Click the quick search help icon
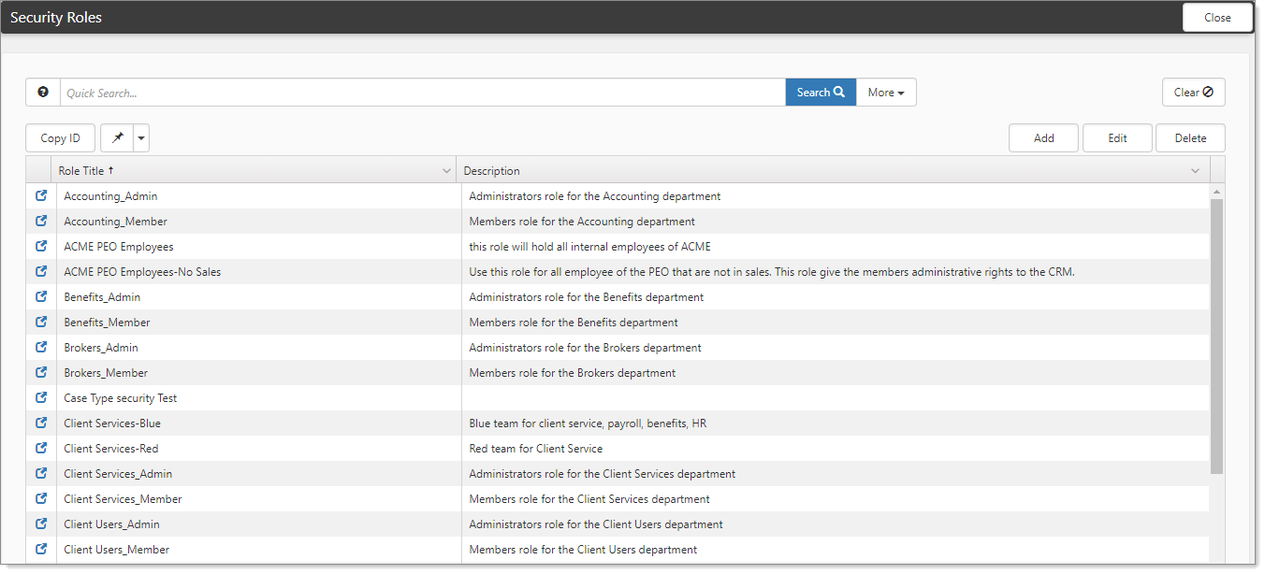 [x=43, y=93]
